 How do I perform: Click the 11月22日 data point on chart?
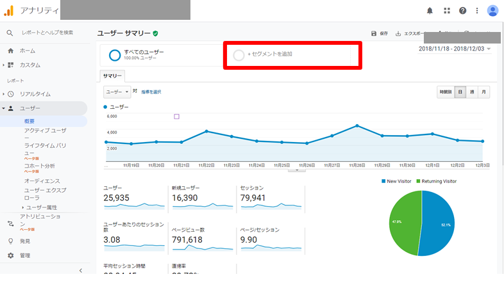point(206,131)
